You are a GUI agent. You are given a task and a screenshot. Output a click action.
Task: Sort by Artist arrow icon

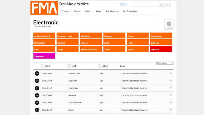[42, 66]
